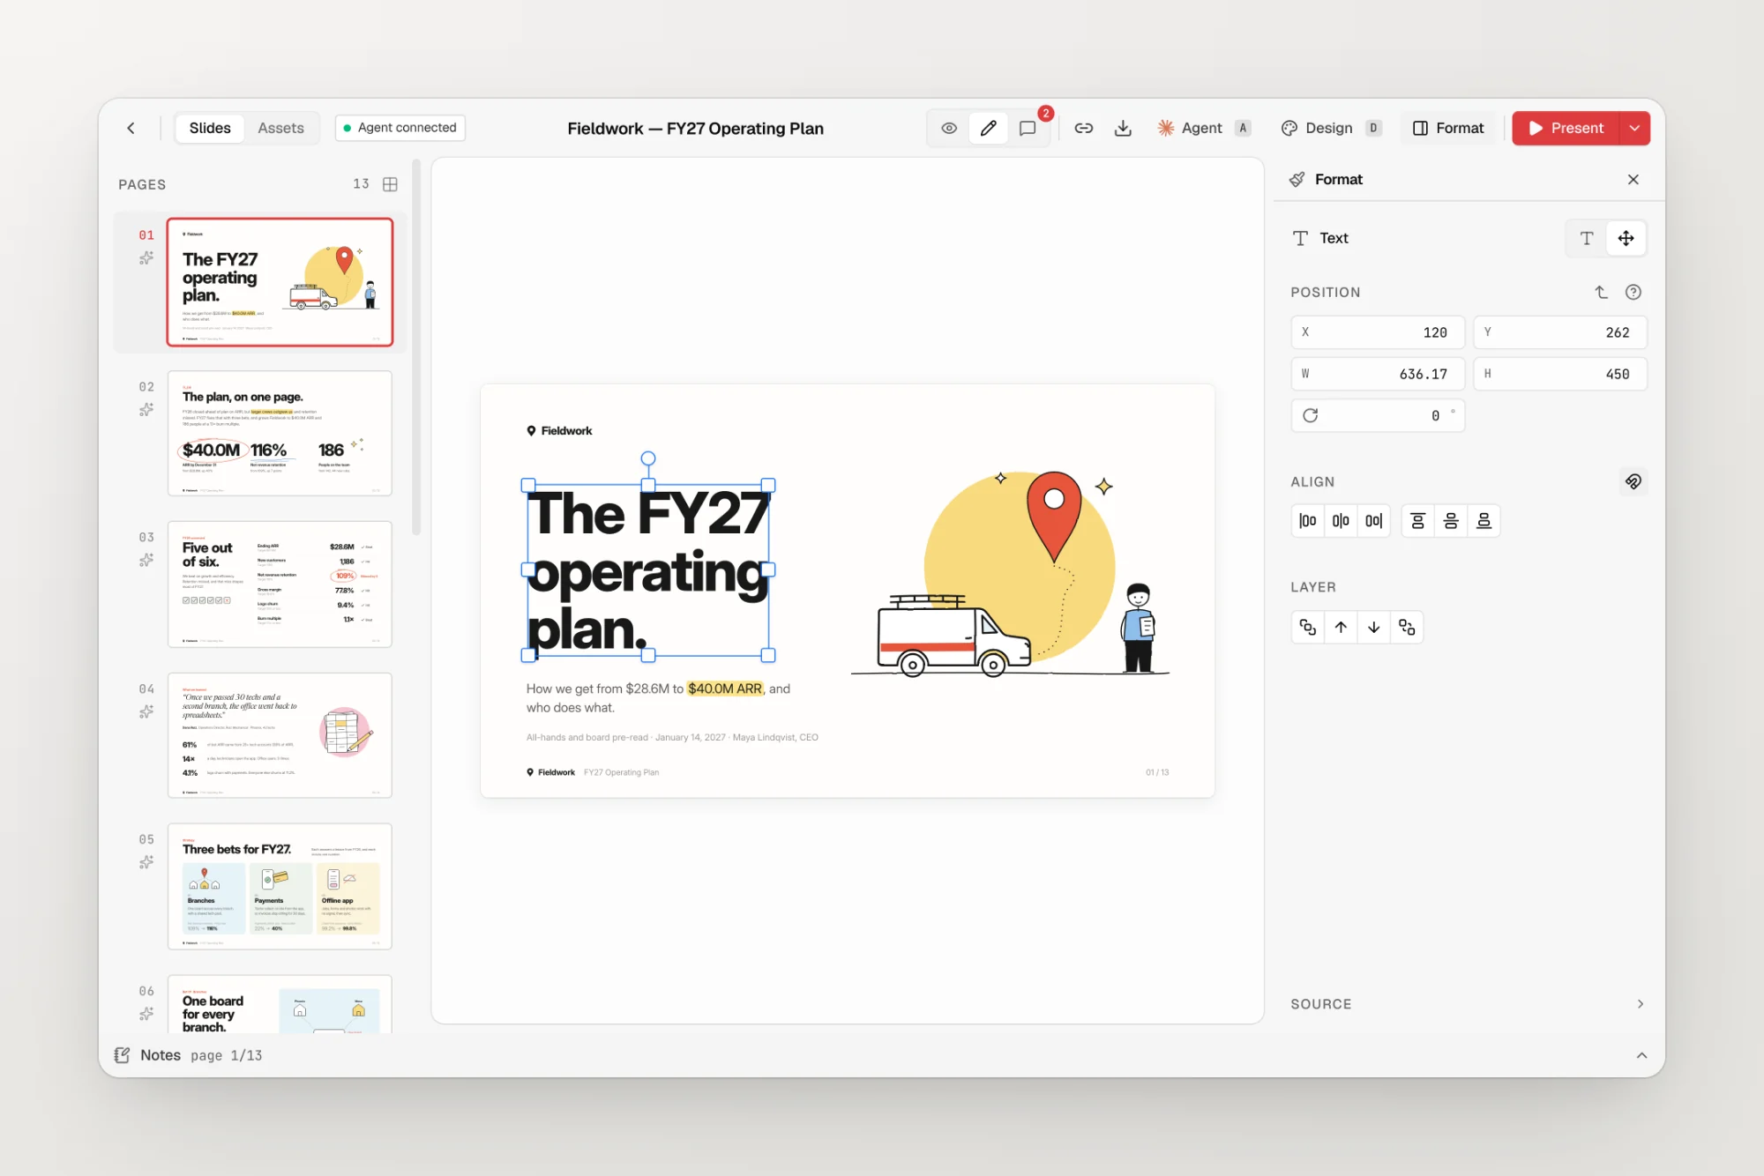Image resolution: width=1764 pixels, height=1176 pixels.
Task: Switch to the Slides tab
Action: 210,128
